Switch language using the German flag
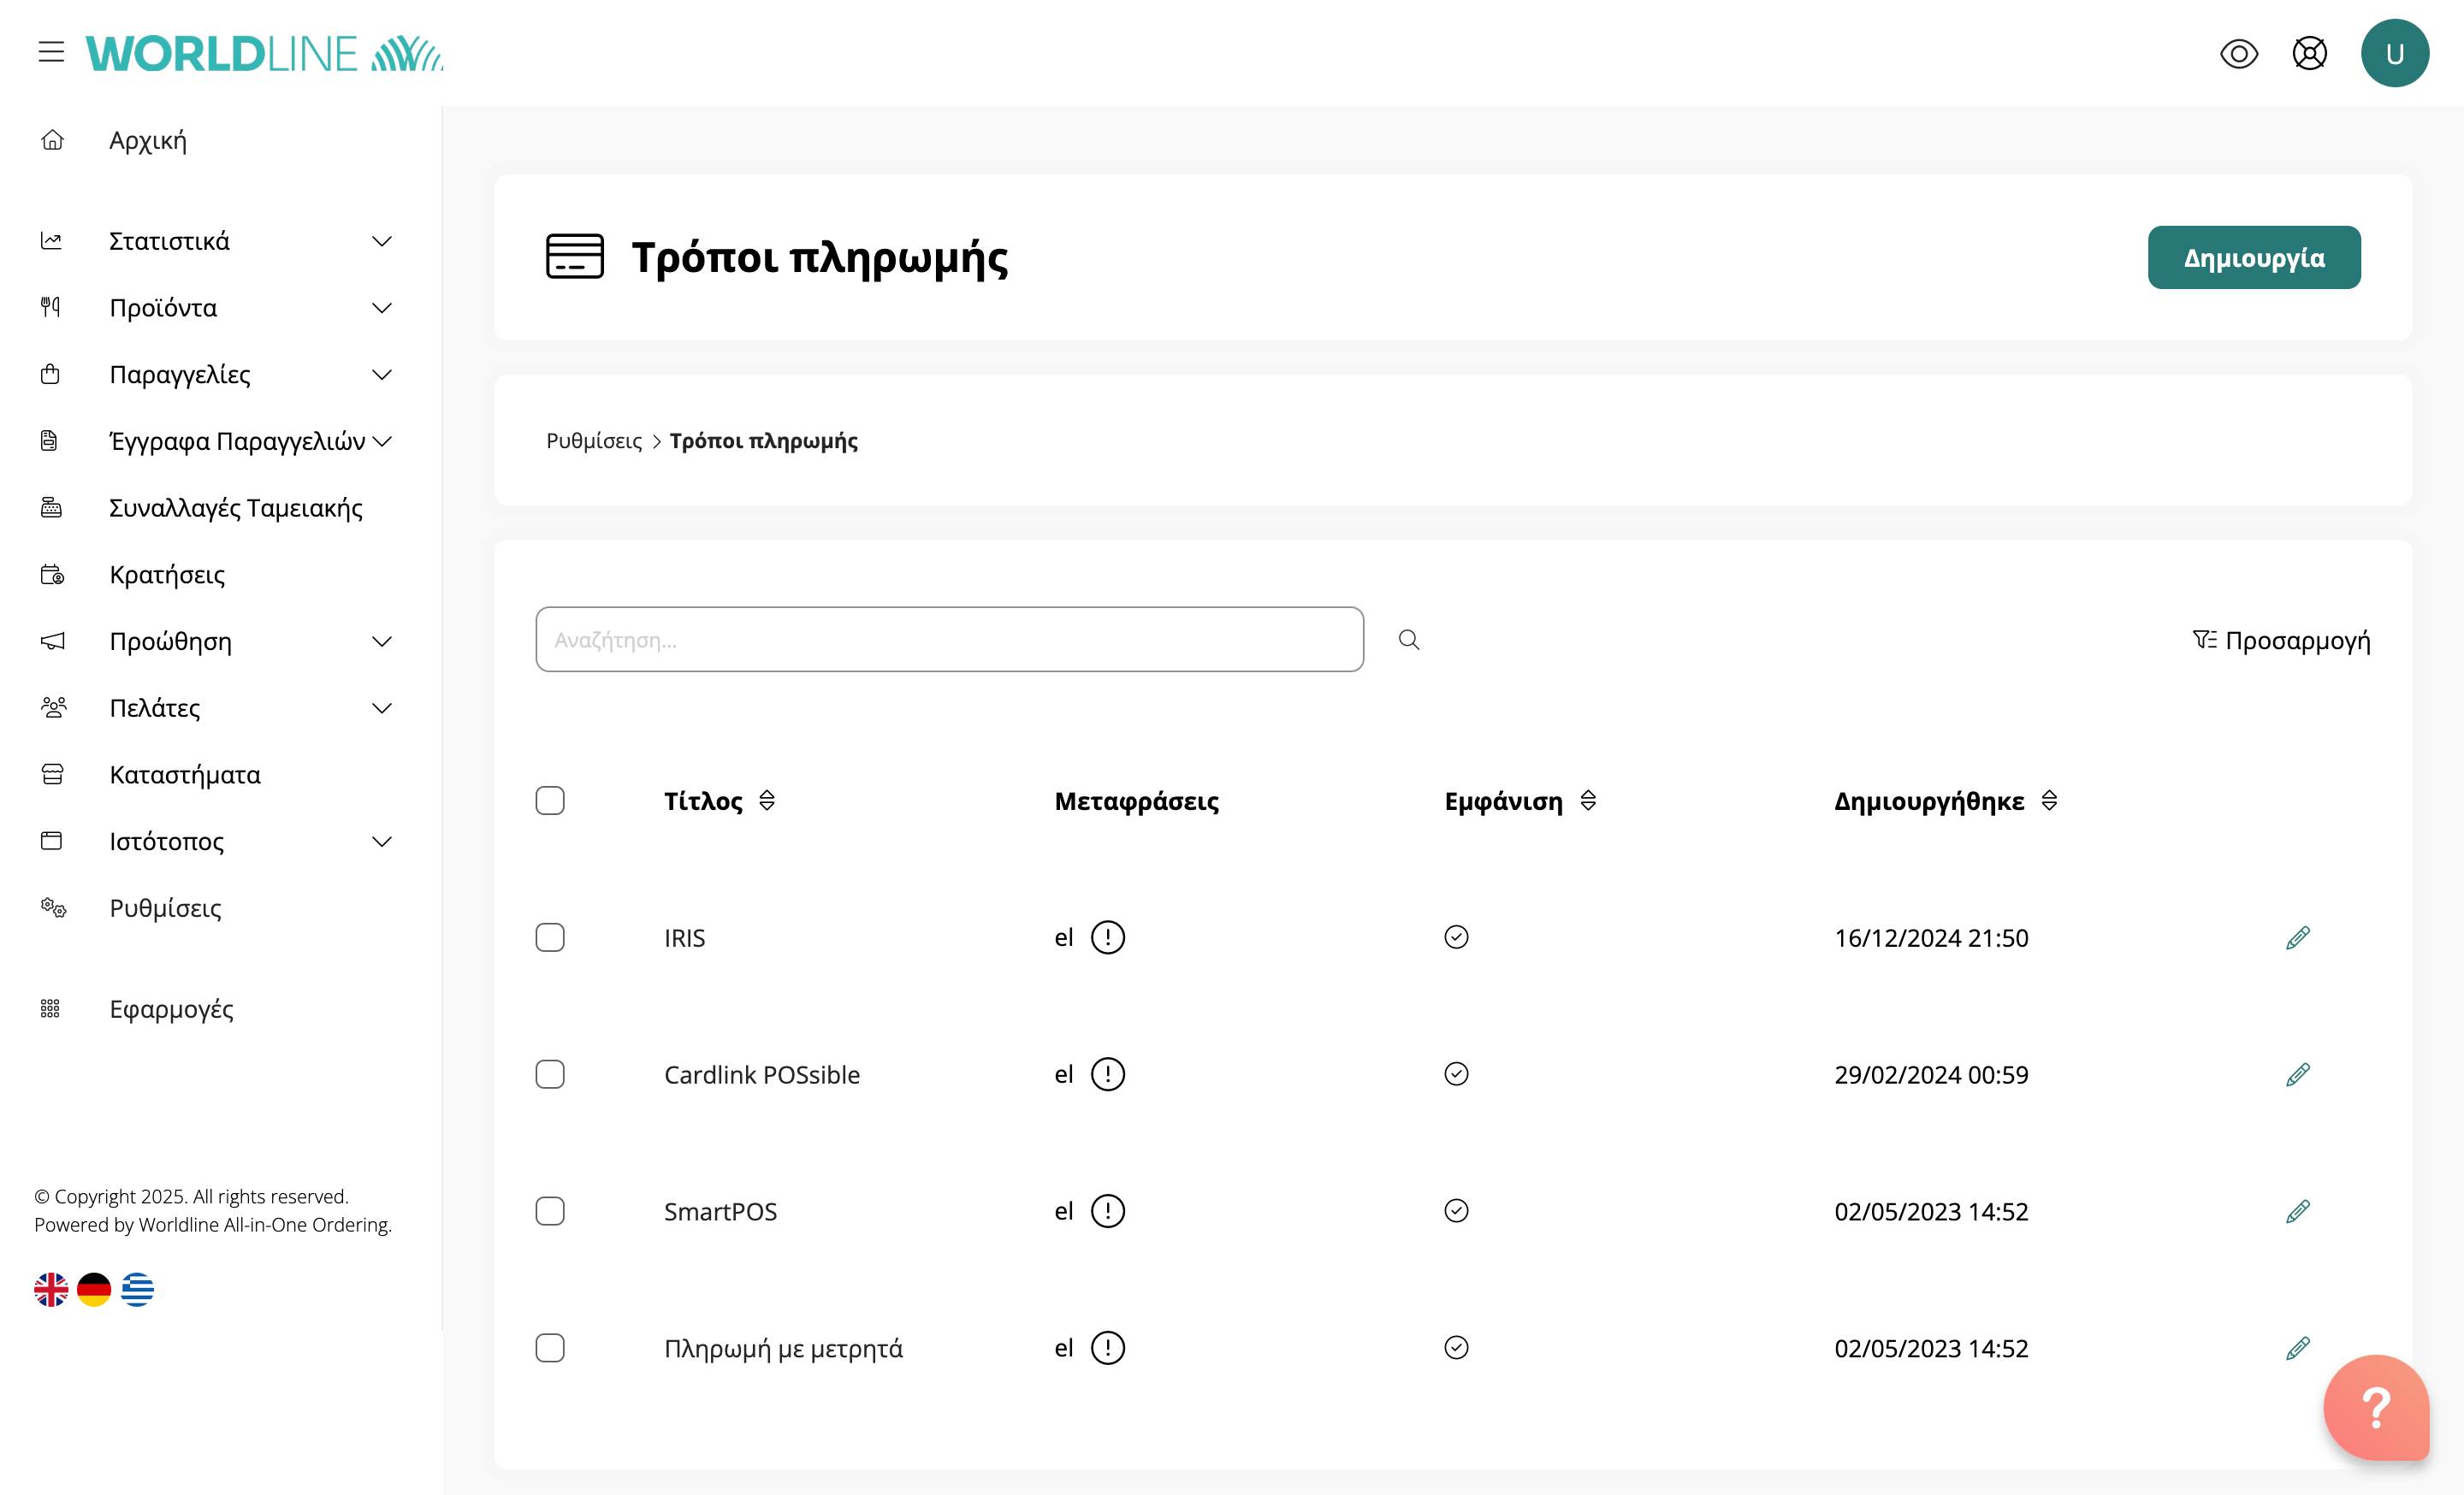The height and width of the screenshot is (1495, 2464). (x=94, y=1289)
